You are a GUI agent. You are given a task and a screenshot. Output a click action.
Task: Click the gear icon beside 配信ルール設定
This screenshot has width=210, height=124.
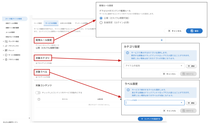pos(162,40)
